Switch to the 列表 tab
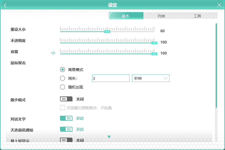 [x=161, y=16]
